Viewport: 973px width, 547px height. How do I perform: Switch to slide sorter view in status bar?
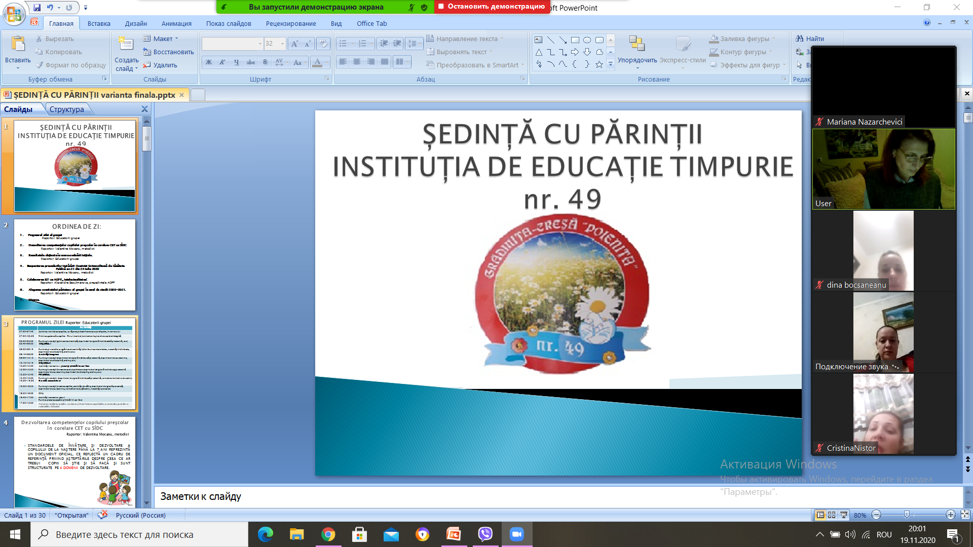point(832,515)
